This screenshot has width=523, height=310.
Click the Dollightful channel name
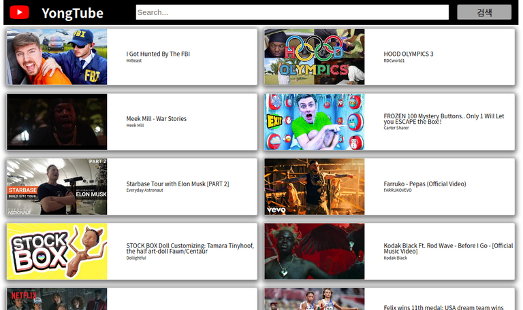pos(136,258)
